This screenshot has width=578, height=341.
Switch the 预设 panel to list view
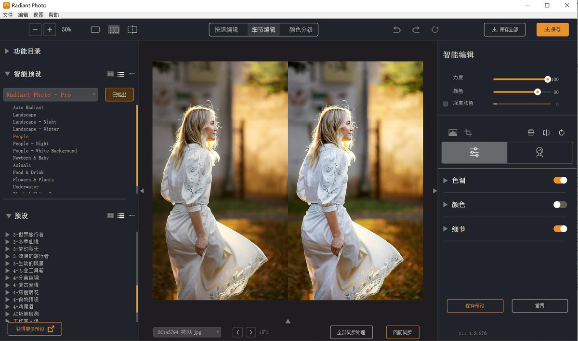[x=121, y=216]
